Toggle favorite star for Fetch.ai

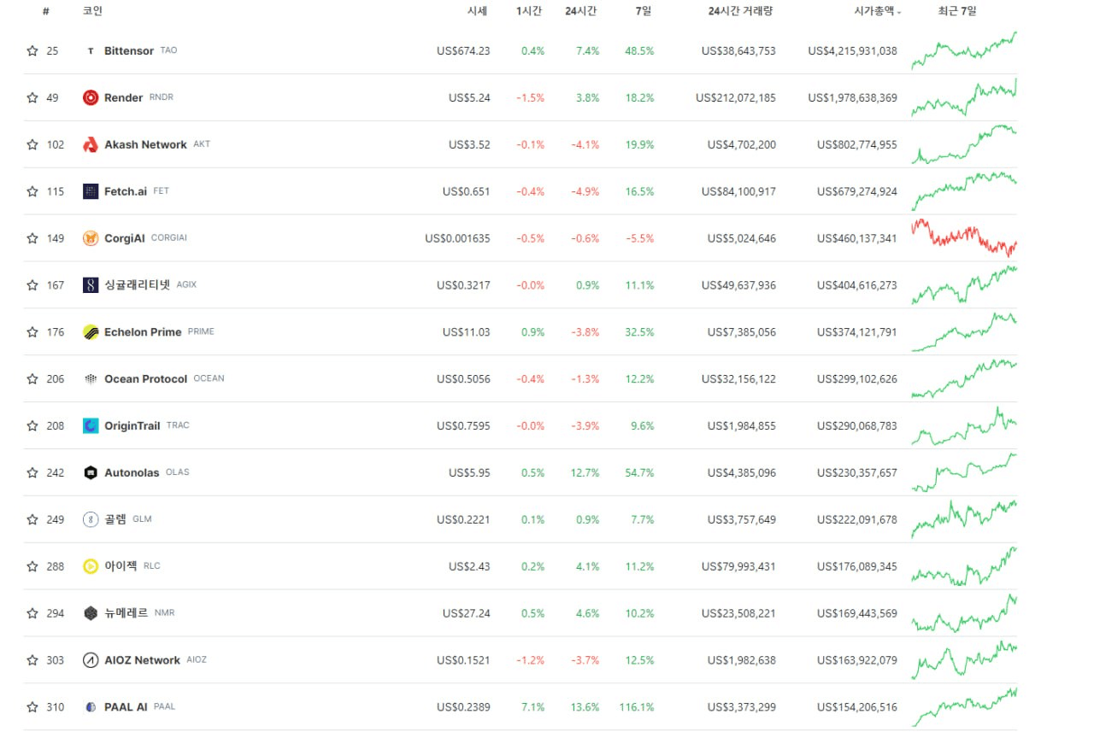(32, 191)
